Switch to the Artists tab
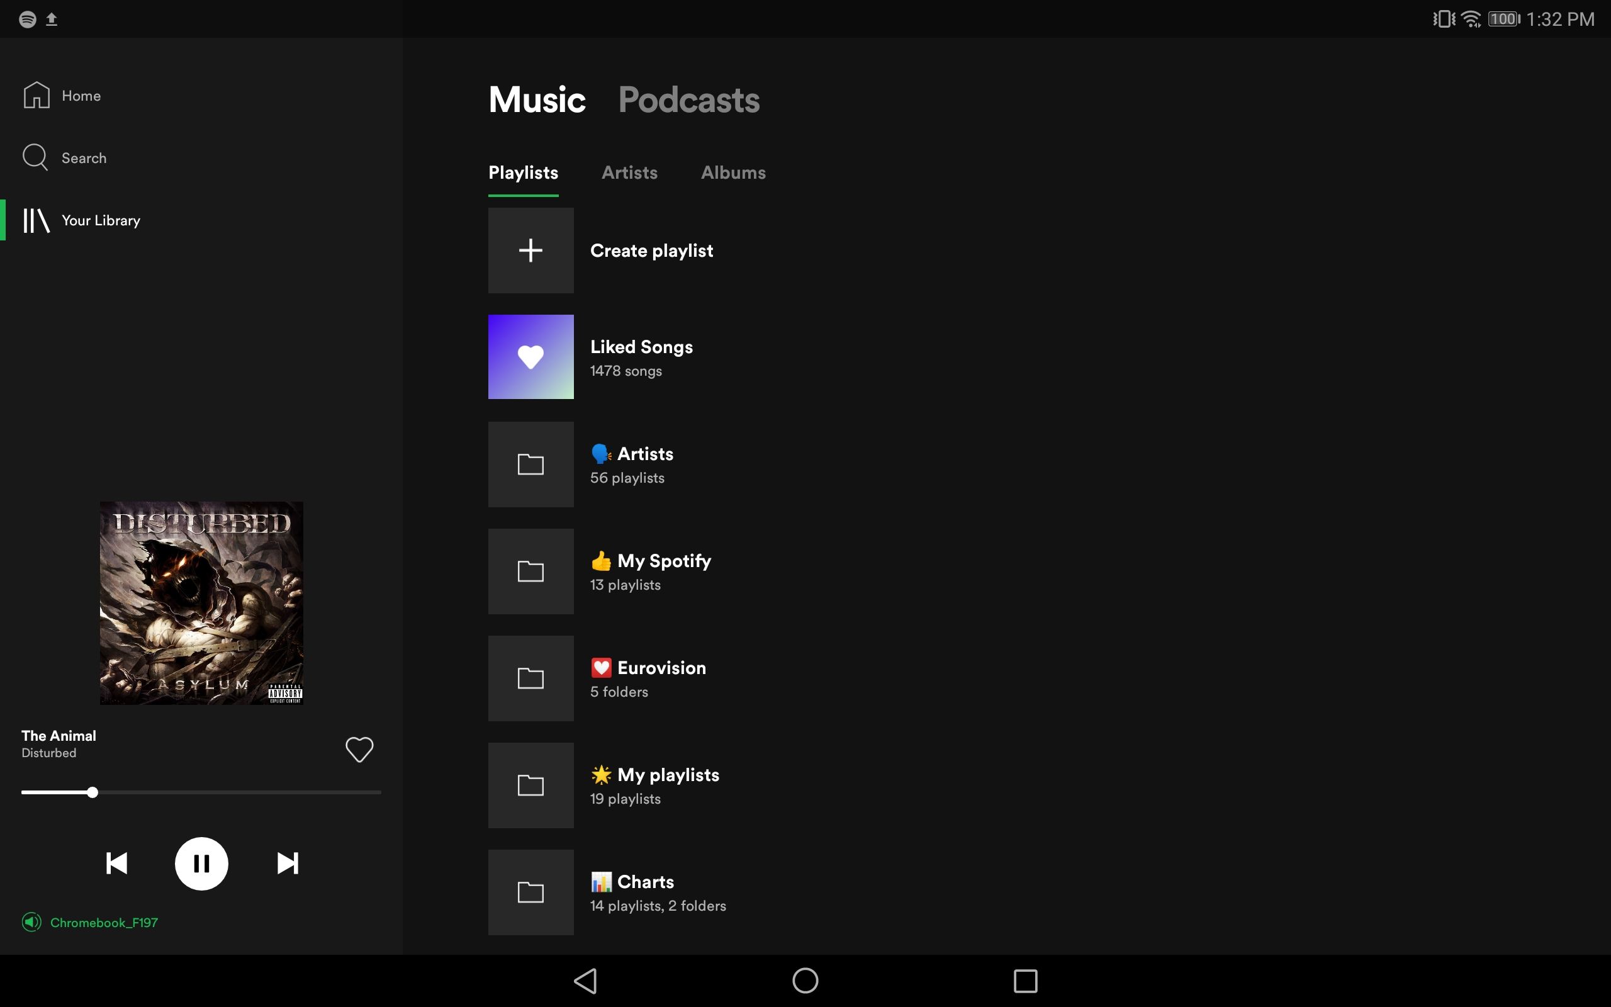 (x=630, y=172)
